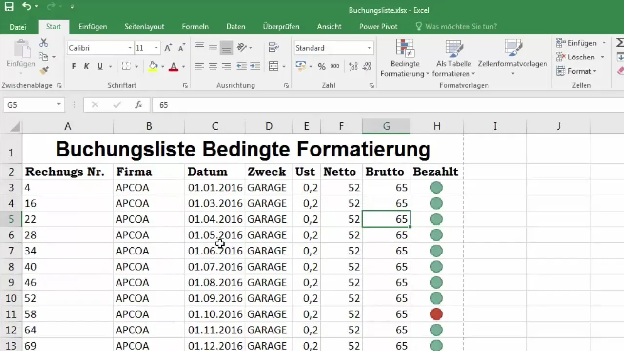The image size is (624, 351).
Task: Open Als Tabelle formatieren gallery
Action: [x=454, y=58]
